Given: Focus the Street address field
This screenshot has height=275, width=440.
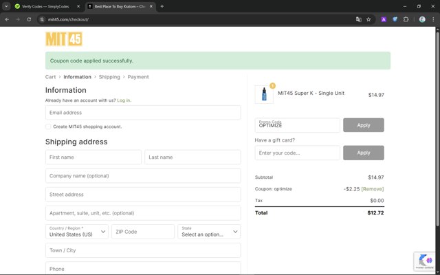Looking at the screenshot, I should [x=143, y=194].
